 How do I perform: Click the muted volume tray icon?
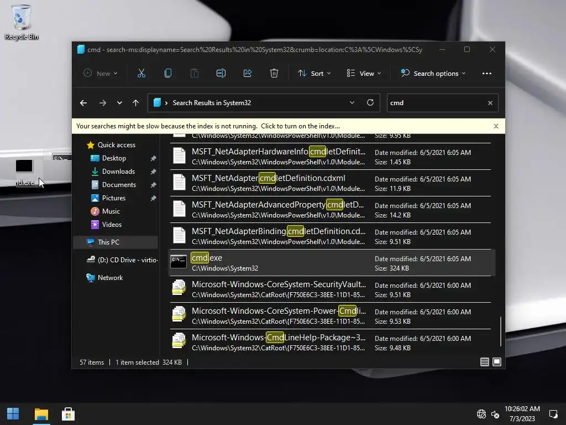tap(495, 414)
